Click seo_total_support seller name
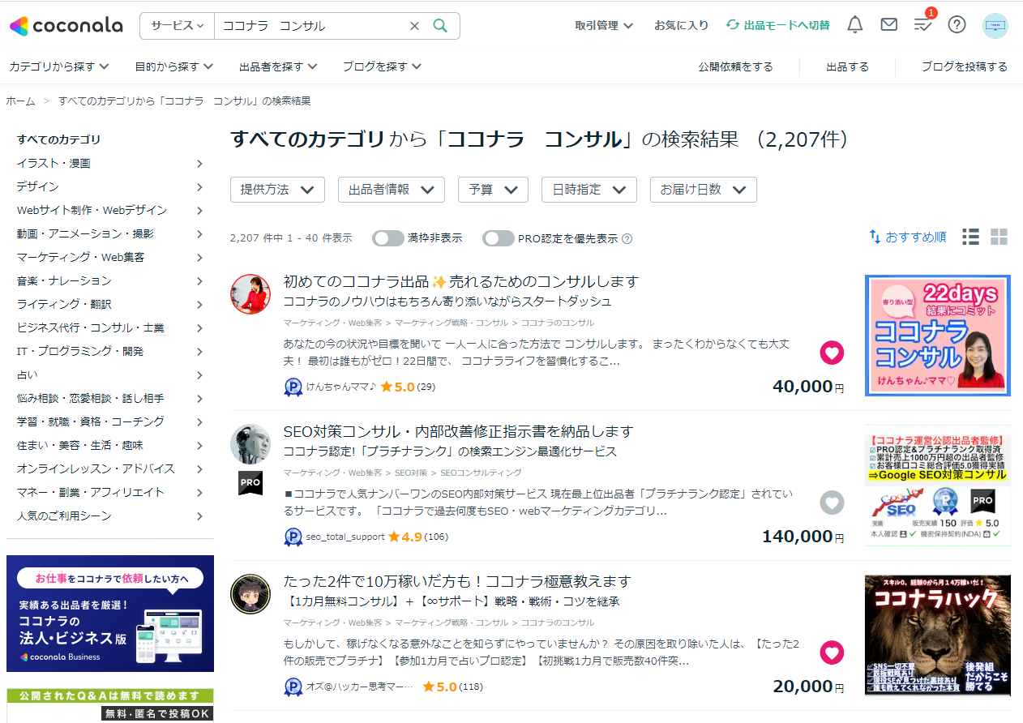Screen dimensions: 1023x723 [x=345, y=537]
